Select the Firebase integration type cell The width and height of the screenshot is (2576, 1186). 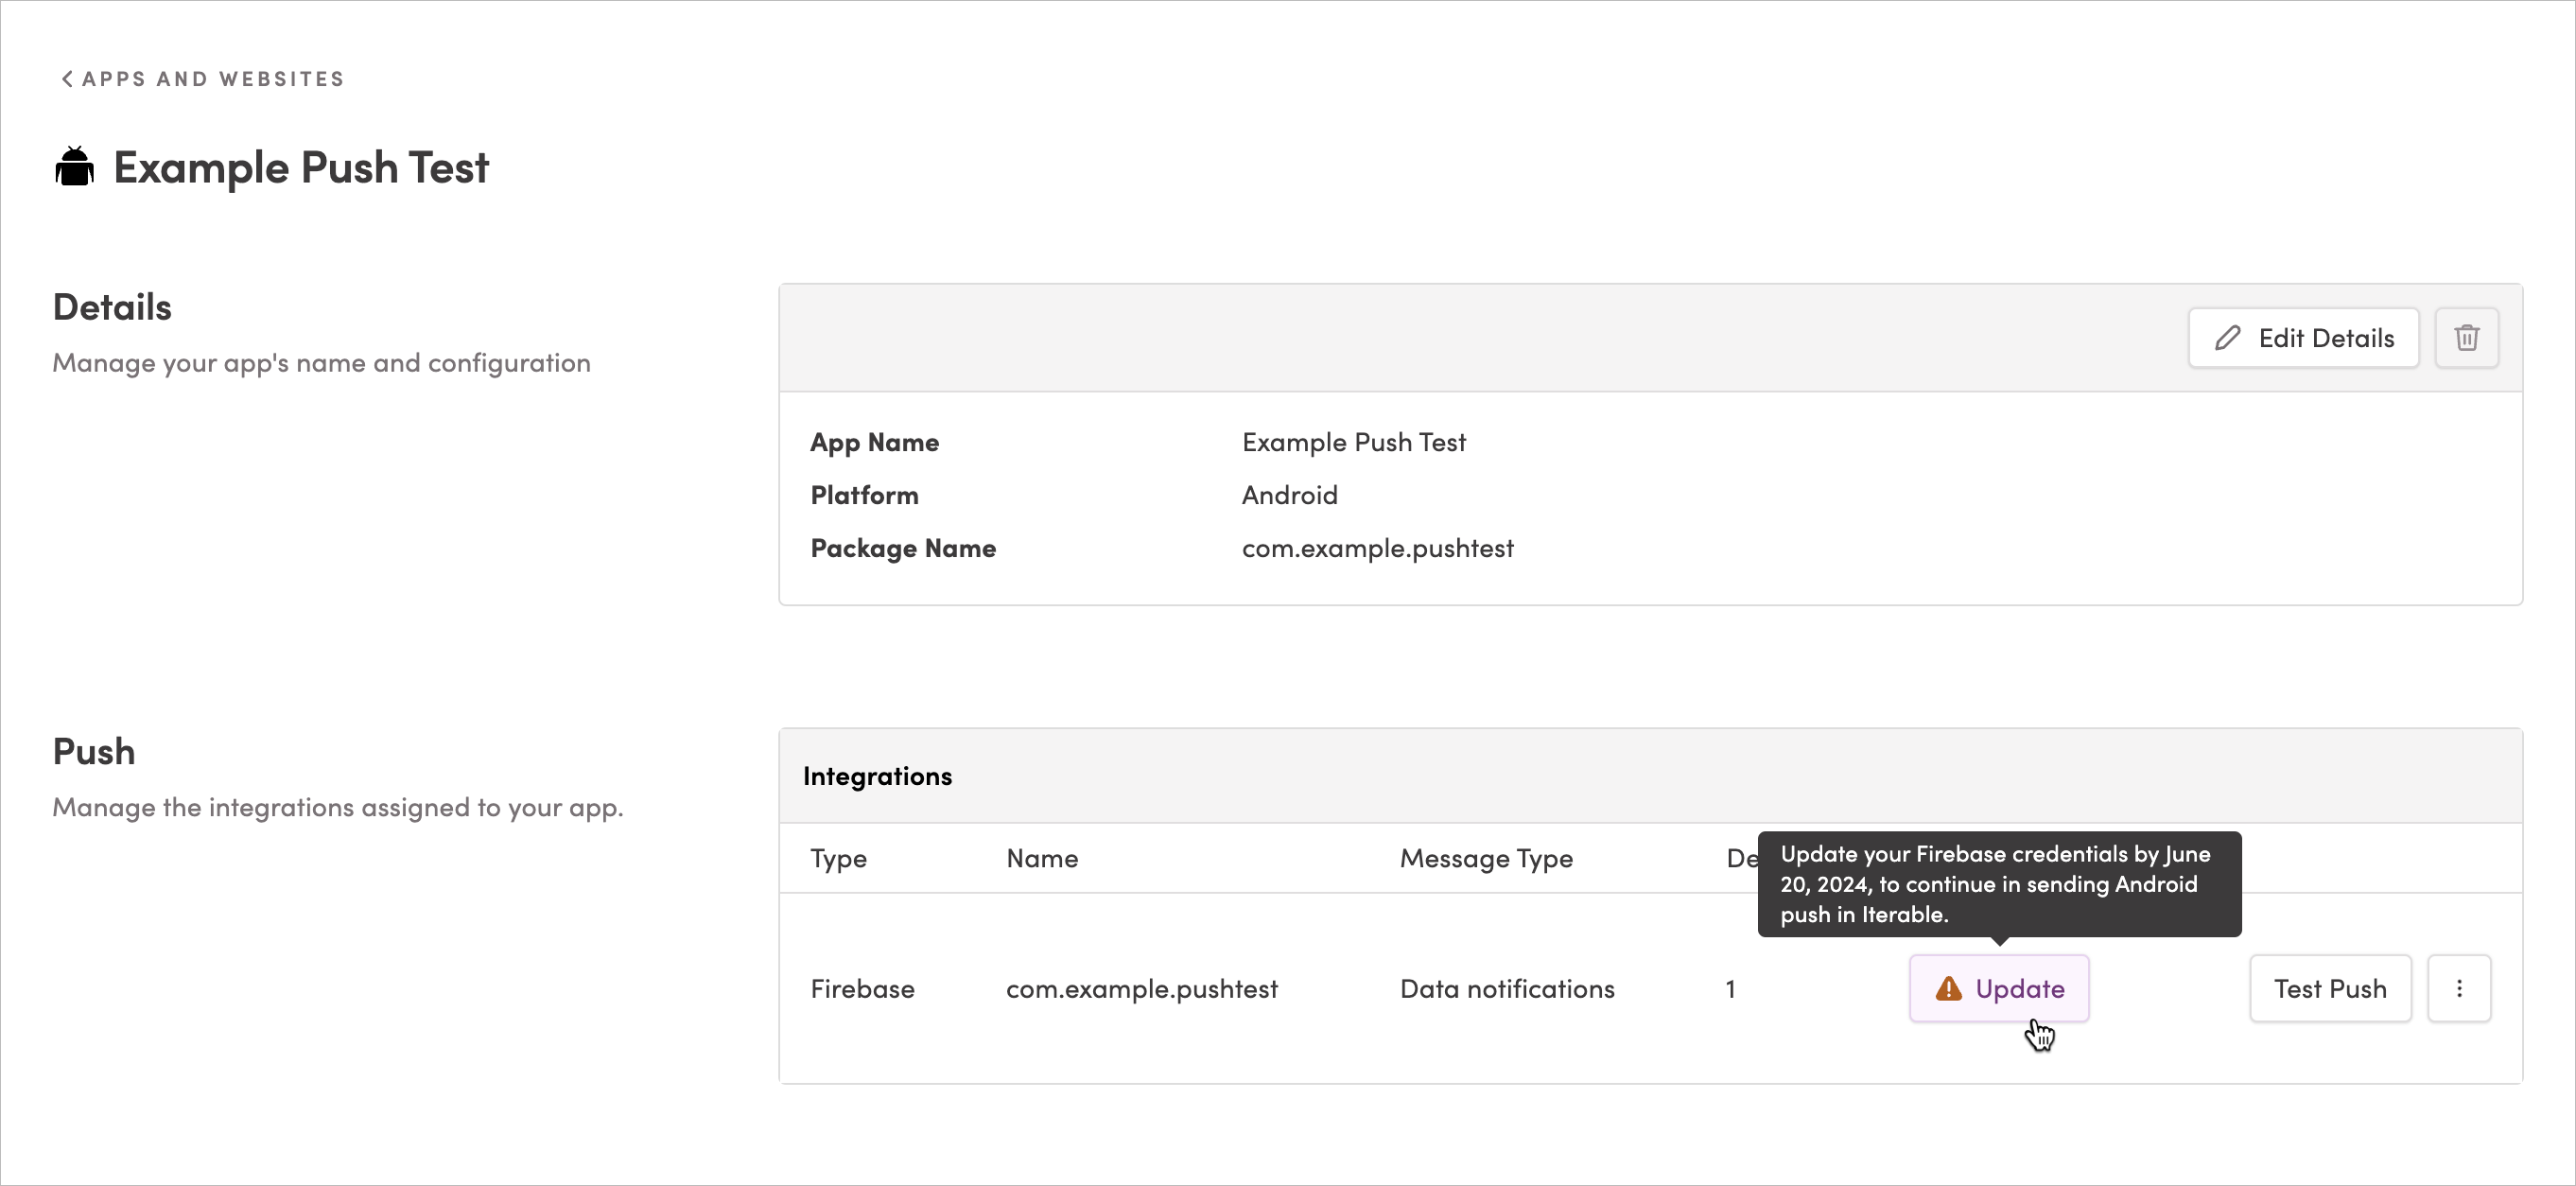coord(862,989)
